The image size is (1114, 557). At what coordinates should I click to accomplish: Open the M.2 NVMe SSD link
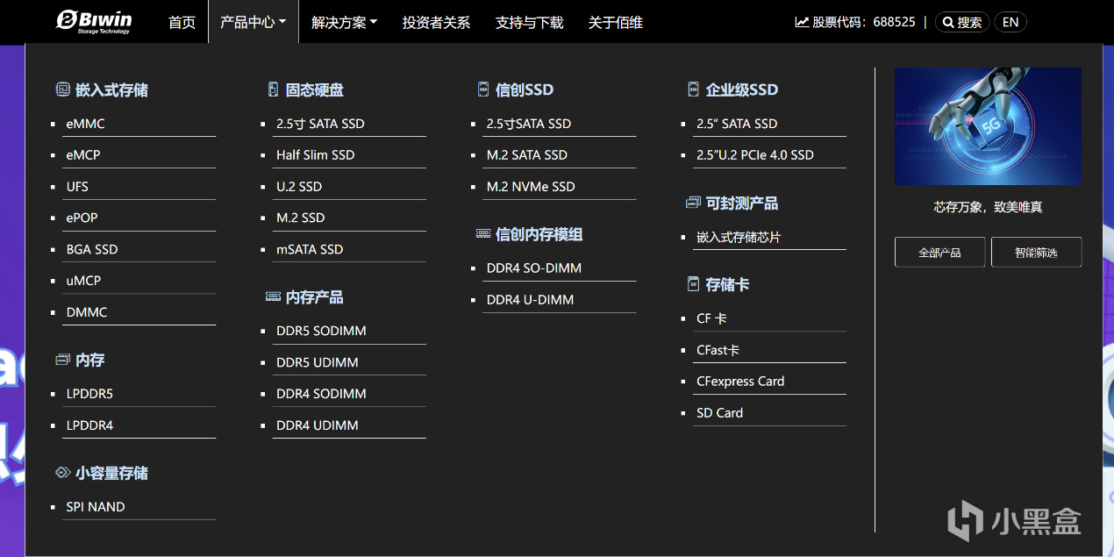tap(531, 187)
